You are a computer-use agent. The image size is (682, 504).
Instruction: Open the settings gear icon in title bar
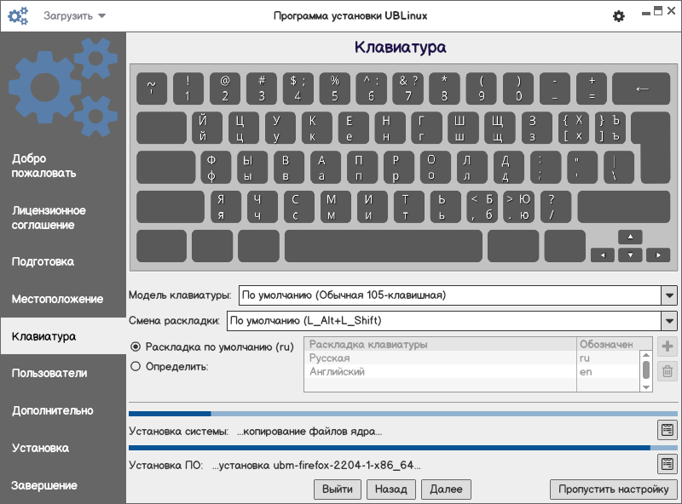tap(619, 16)
